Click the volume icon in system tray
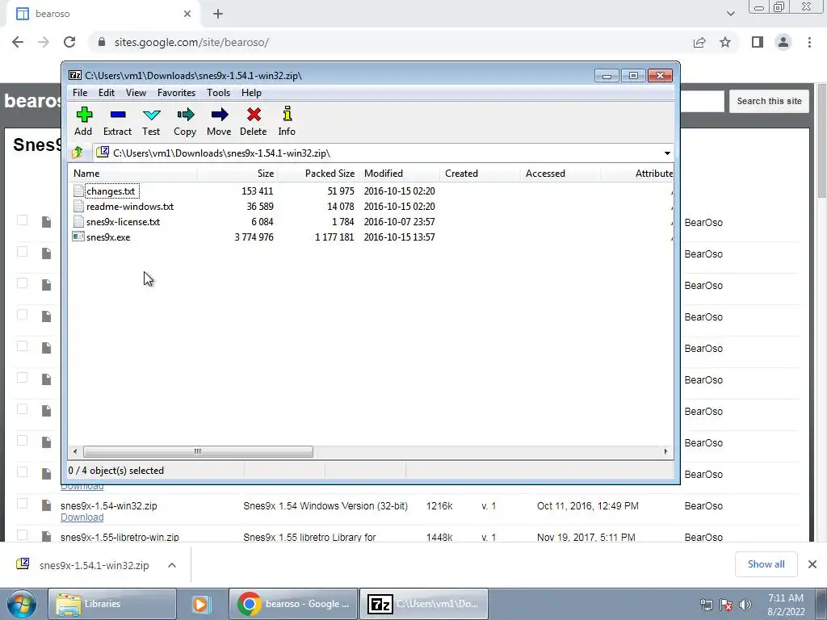This screenshot has width=827, height=620. [x=745, y=605]
